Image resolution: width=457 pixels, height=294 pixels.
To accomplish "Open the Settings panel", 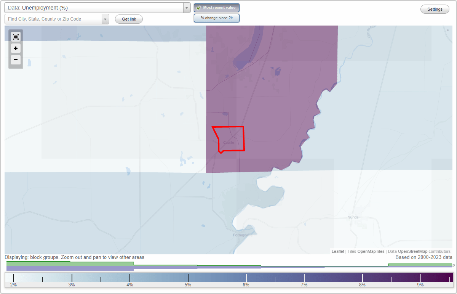I will point(435,9).
